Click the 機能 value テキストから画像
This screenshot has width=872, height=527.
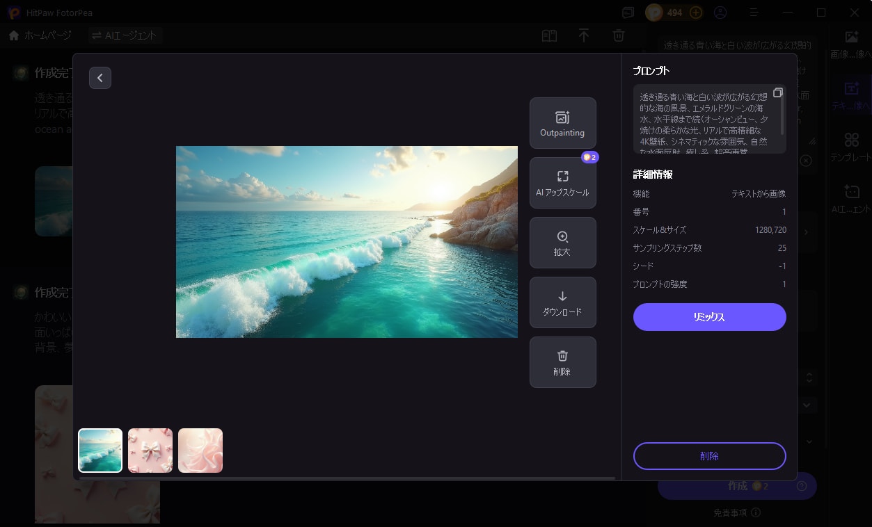click(759, 193)
